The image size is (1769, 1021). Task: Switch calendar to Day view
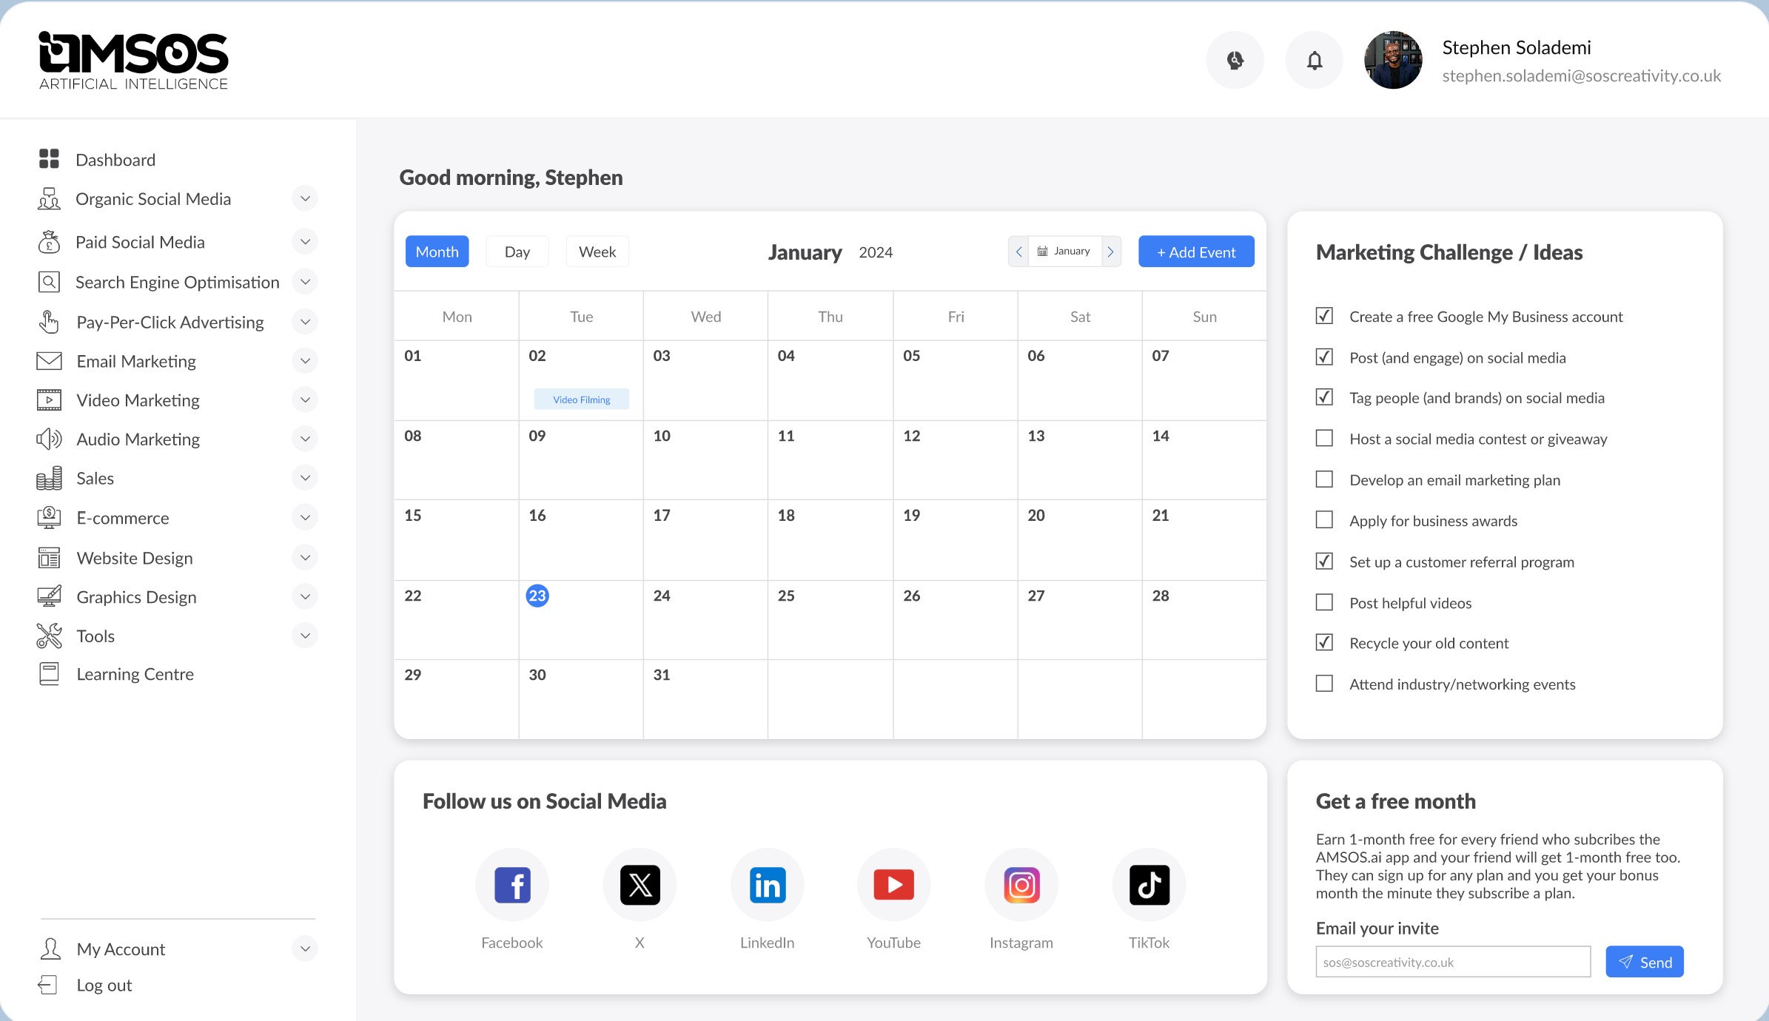pyautogui.click(x=517, y=252)
